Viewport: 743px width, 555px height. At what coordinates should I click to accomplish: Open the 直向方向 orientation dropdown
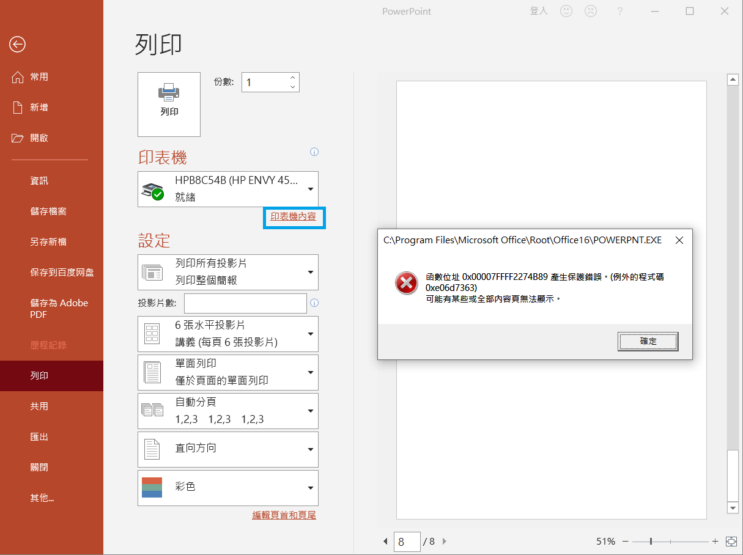(228, 449)
